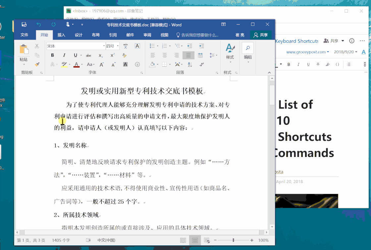The width and height of the screenshot is (371, 250).
Task: Toggle subscript formatting
Action: 101,55
